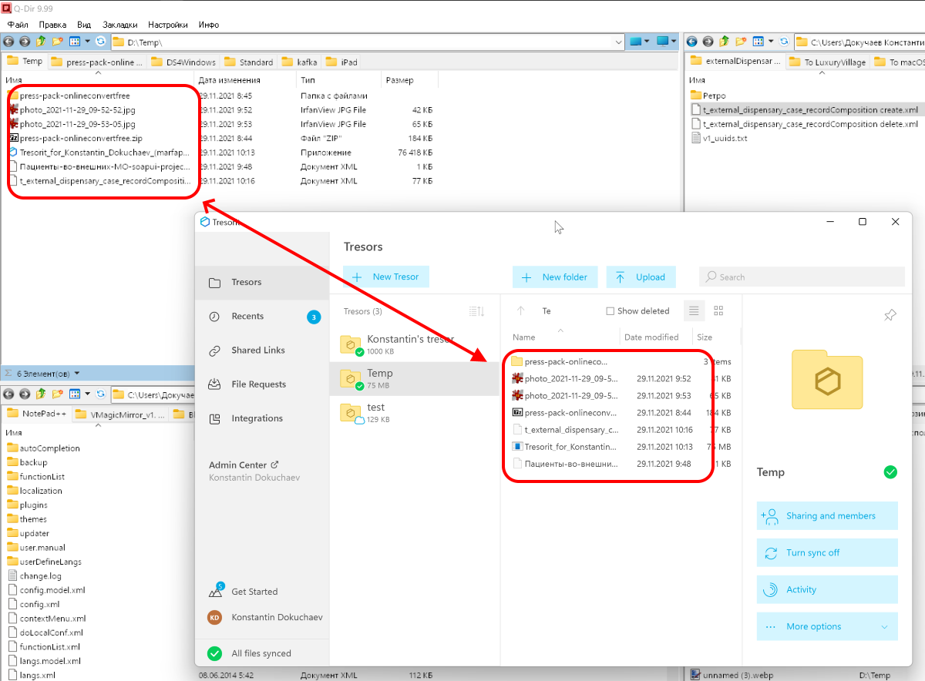This screenshot has height=681, width=925.
Task: Select Konstantin's tresor in the tresor list
Action: pyautogui.click(x=415, y=344)
